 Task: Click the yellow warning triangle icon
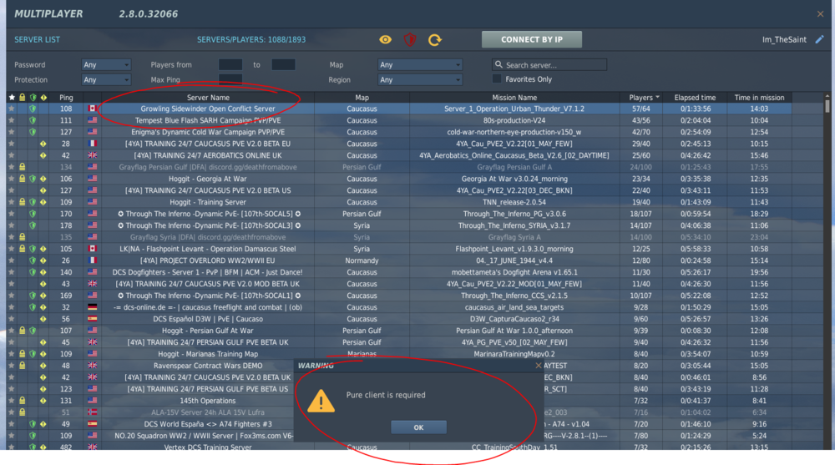[x=321, y=401]
